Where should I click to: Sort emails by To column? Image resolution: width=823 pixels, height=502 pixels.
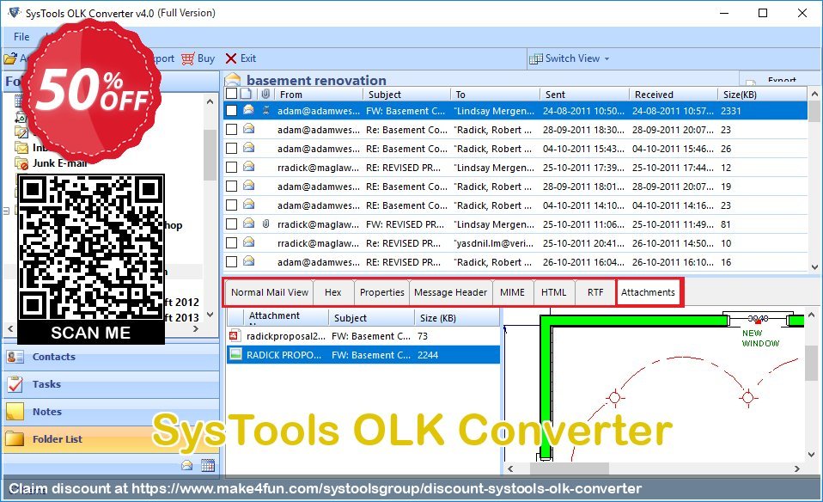(496, 95)
